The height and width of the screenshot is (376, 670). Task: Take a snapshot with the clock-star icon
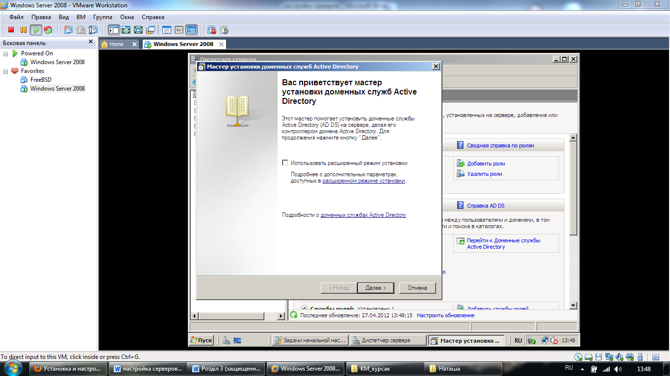click(68, 30)
